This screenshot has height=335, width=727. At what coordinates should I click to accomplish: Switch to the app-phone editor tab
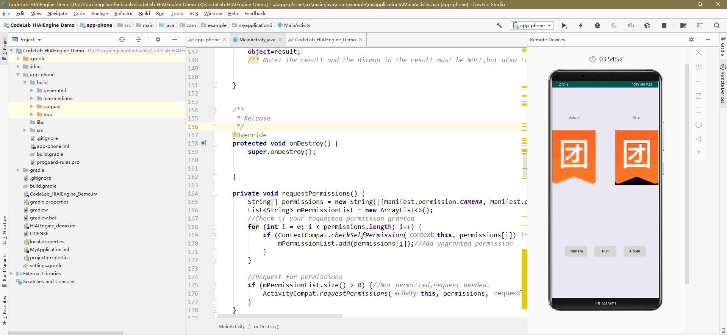tap(207, 39)
